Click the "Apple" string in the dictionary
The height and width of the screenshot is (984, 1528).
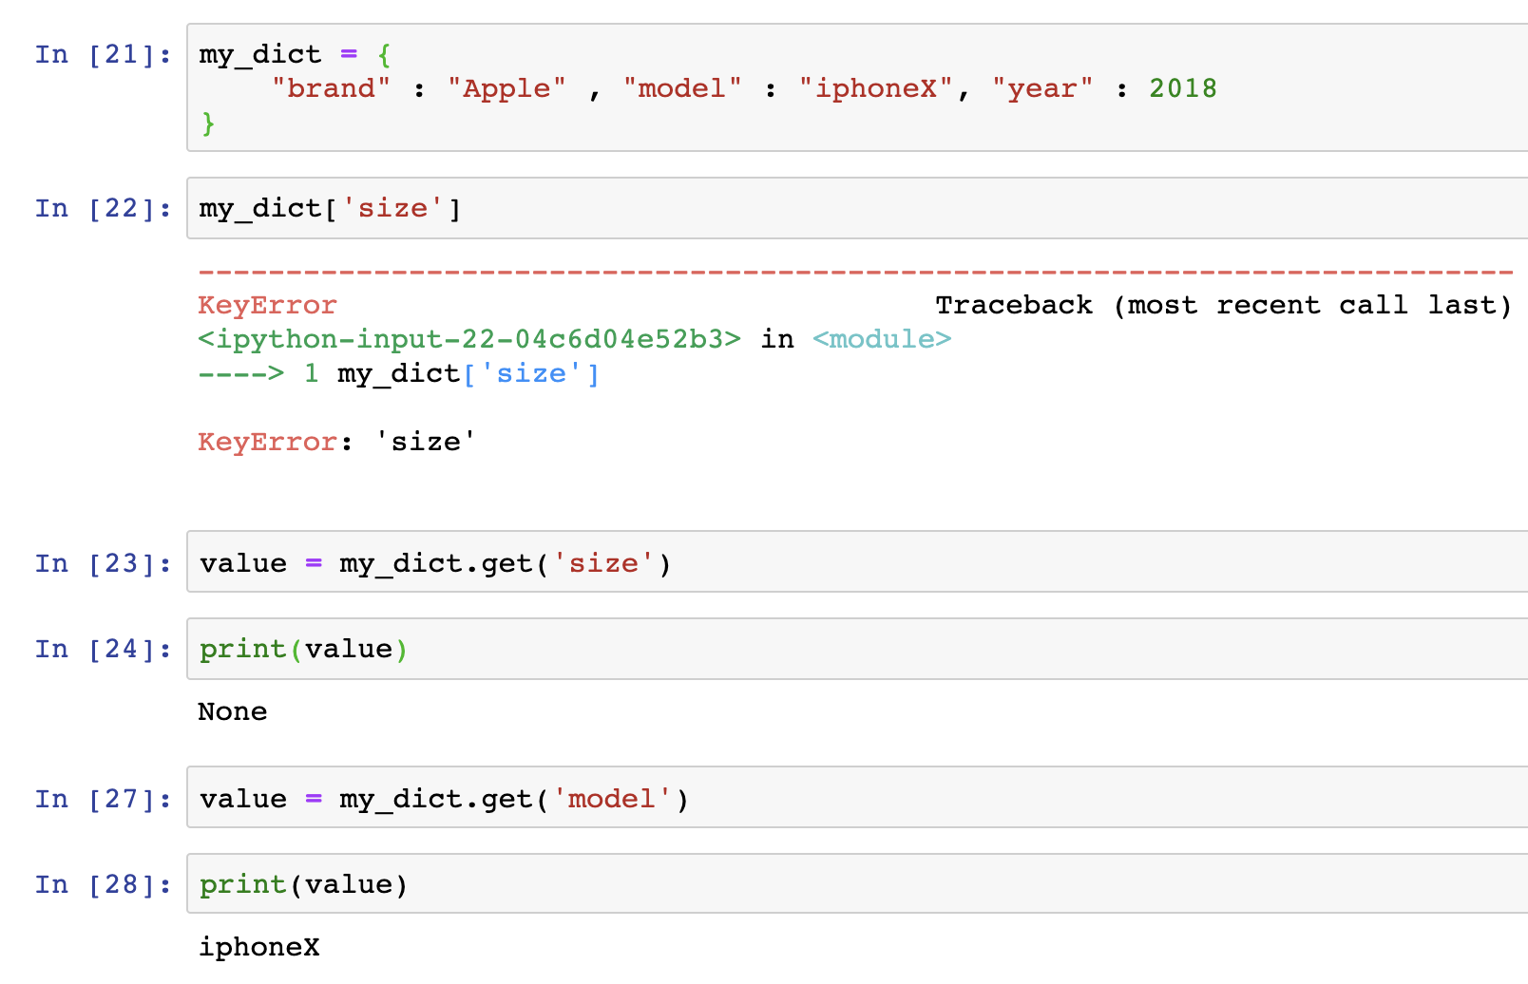(507, 88)
